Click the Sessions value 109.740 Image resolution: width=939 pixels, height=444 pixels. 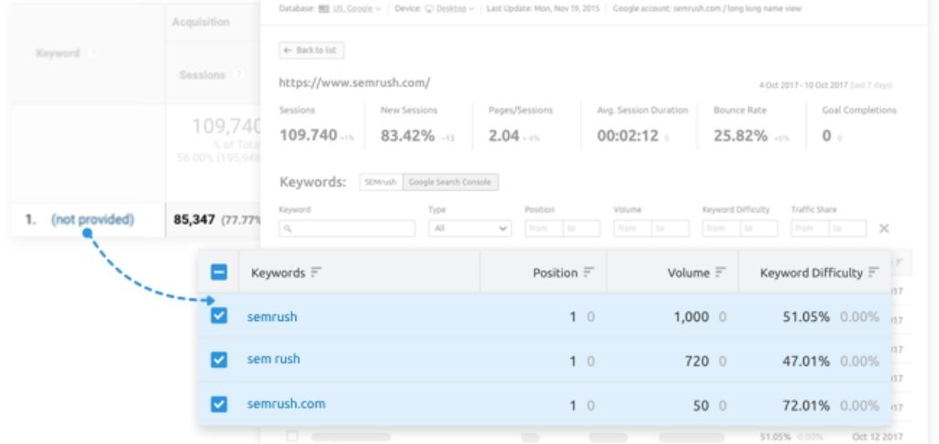[308, 136]
